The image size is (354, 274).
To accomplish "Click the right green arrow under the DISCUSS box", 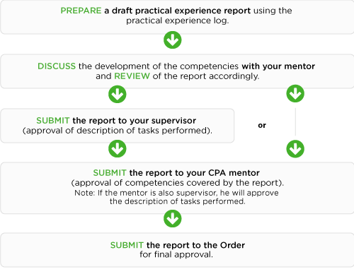I will [x=295, y=93].
